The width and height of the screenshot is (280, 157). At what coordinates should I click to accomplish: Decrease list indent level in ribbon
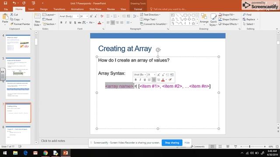[x=124, y=17]
